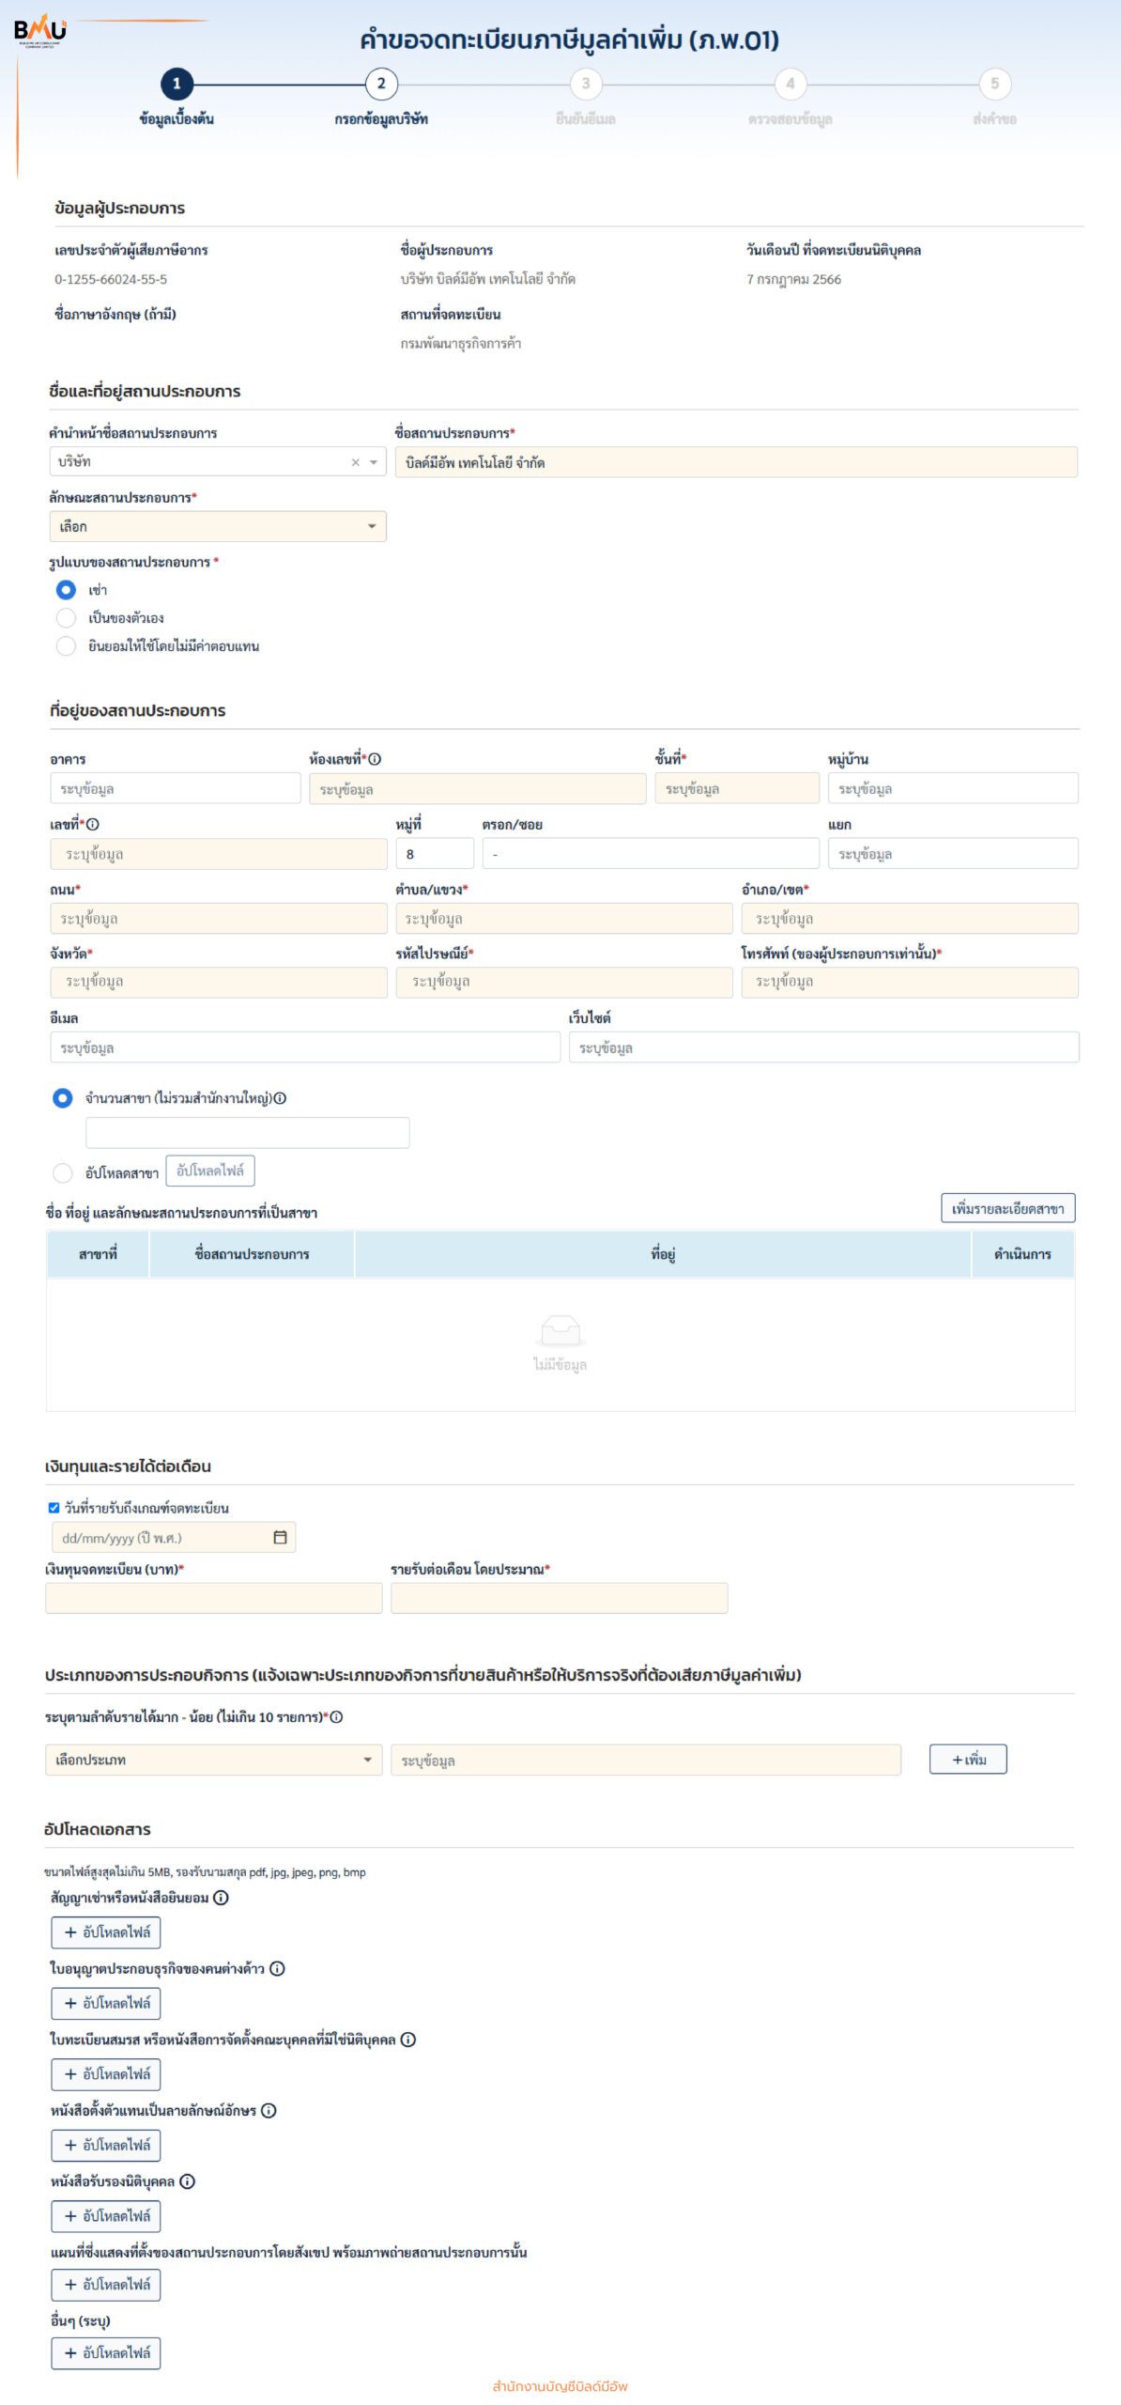Click info icon beside ใบอนุญาตประกอบธุรกิจของคนต่างด้าว
This screenshot has width=1121, height=2405.
(277, 1968)
